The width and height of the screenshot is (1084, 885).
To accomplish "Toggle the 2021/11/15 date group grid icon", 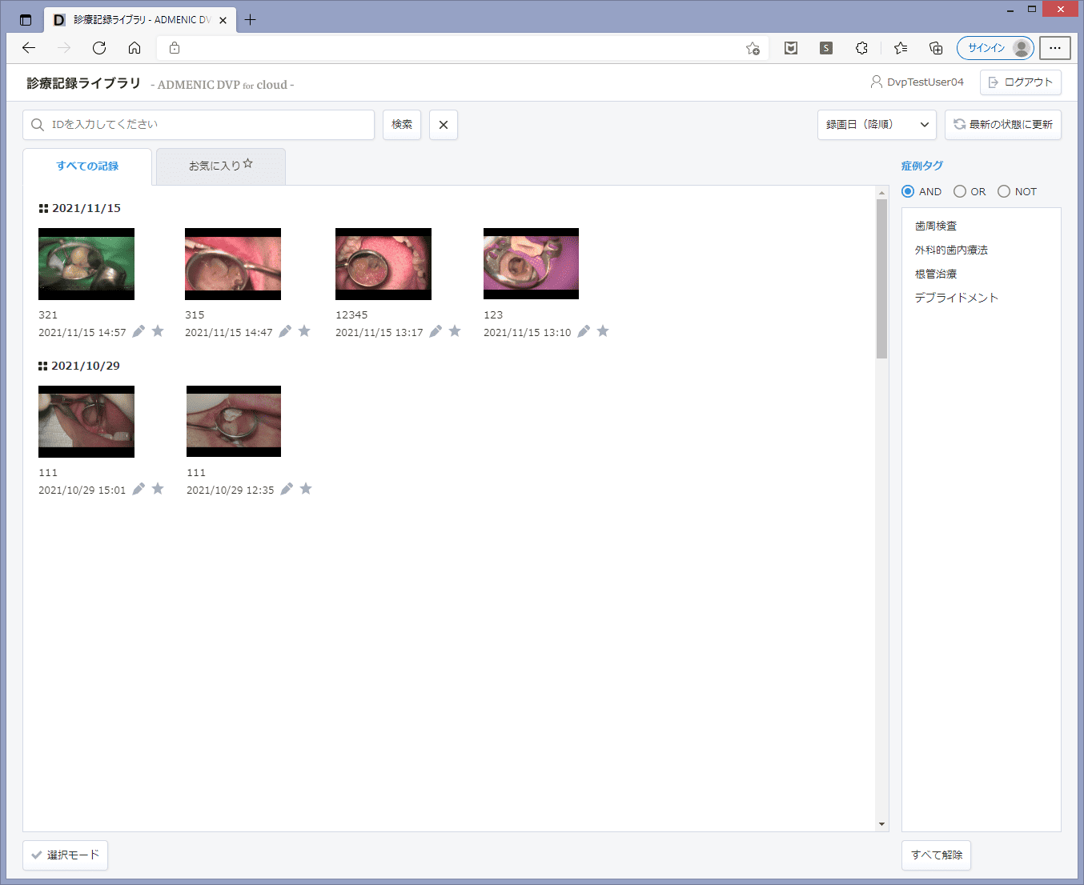I will pos(43,208).
